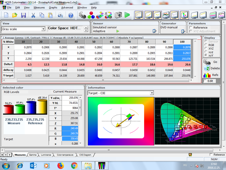Click the Refs button
This screenshot has width=226, height=170.
(211, 75)
